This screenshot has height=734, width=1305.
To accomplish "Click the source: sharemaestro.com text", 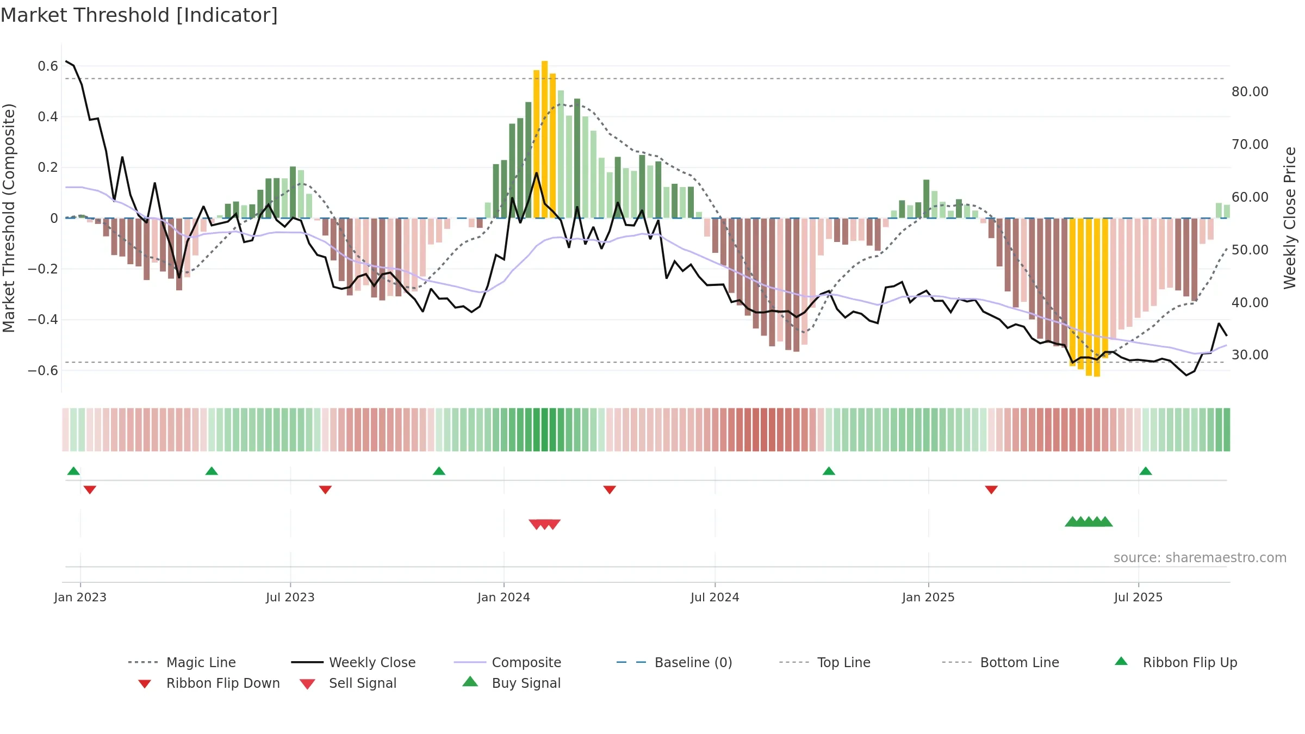I will click(1200, 558).
